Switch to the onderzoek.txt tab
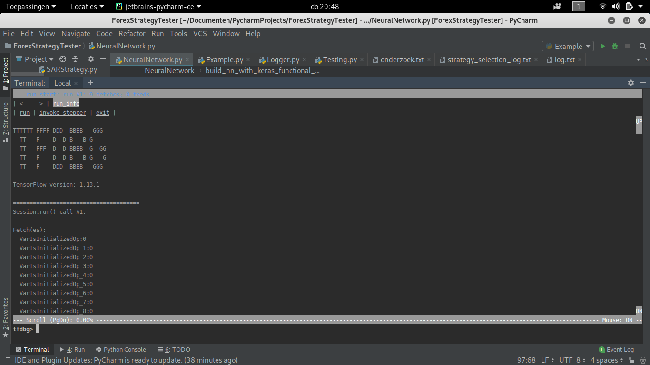 click(402, 60)
